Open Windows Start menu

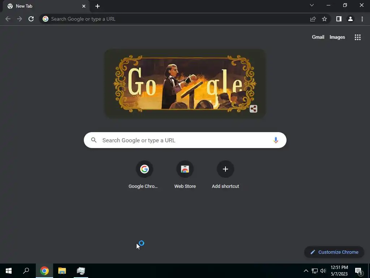pos(9,271)
